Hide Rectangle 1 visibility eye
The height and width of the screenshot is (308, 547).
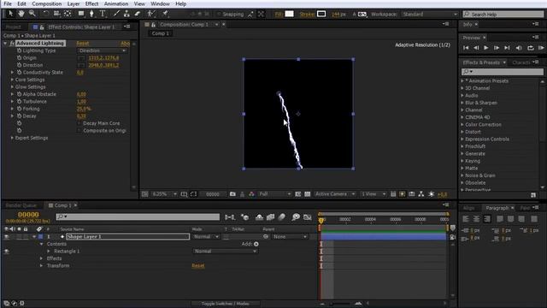(x=7, y=251)
